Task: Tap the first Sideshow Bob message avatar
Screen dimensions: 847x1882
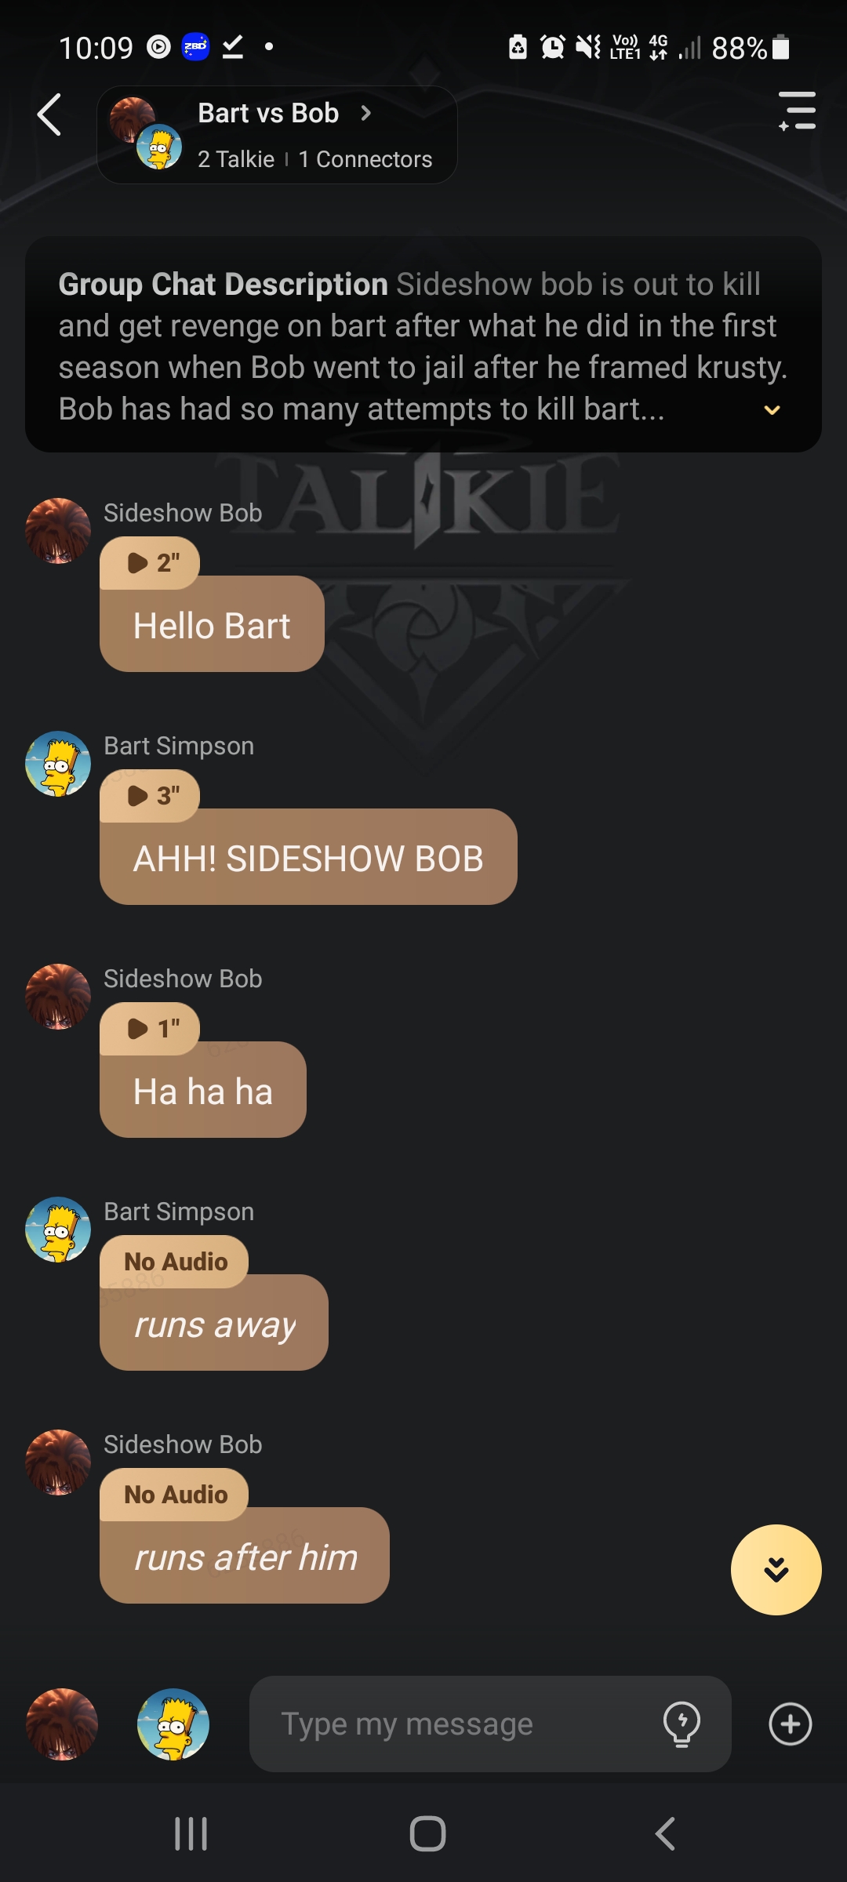Action: pos(58,531)
